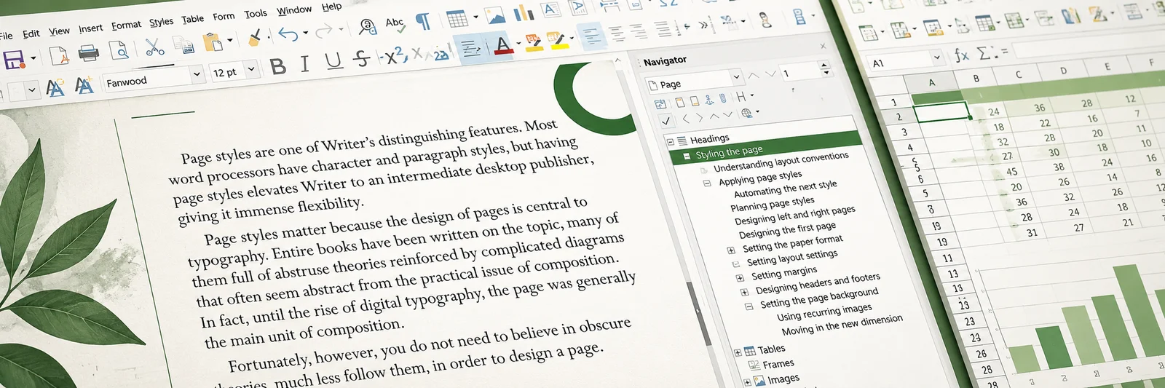
Task: Collapse the Headings tree node
Action: click(671, 142)
